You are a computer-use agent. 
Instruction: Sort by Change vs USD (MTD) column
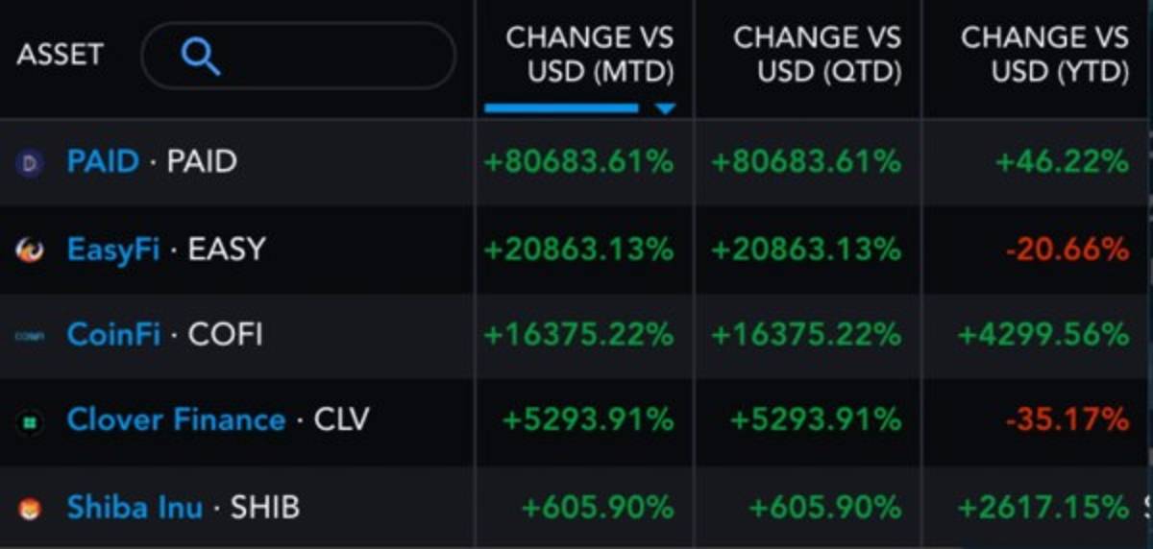(x=589, y=55)
